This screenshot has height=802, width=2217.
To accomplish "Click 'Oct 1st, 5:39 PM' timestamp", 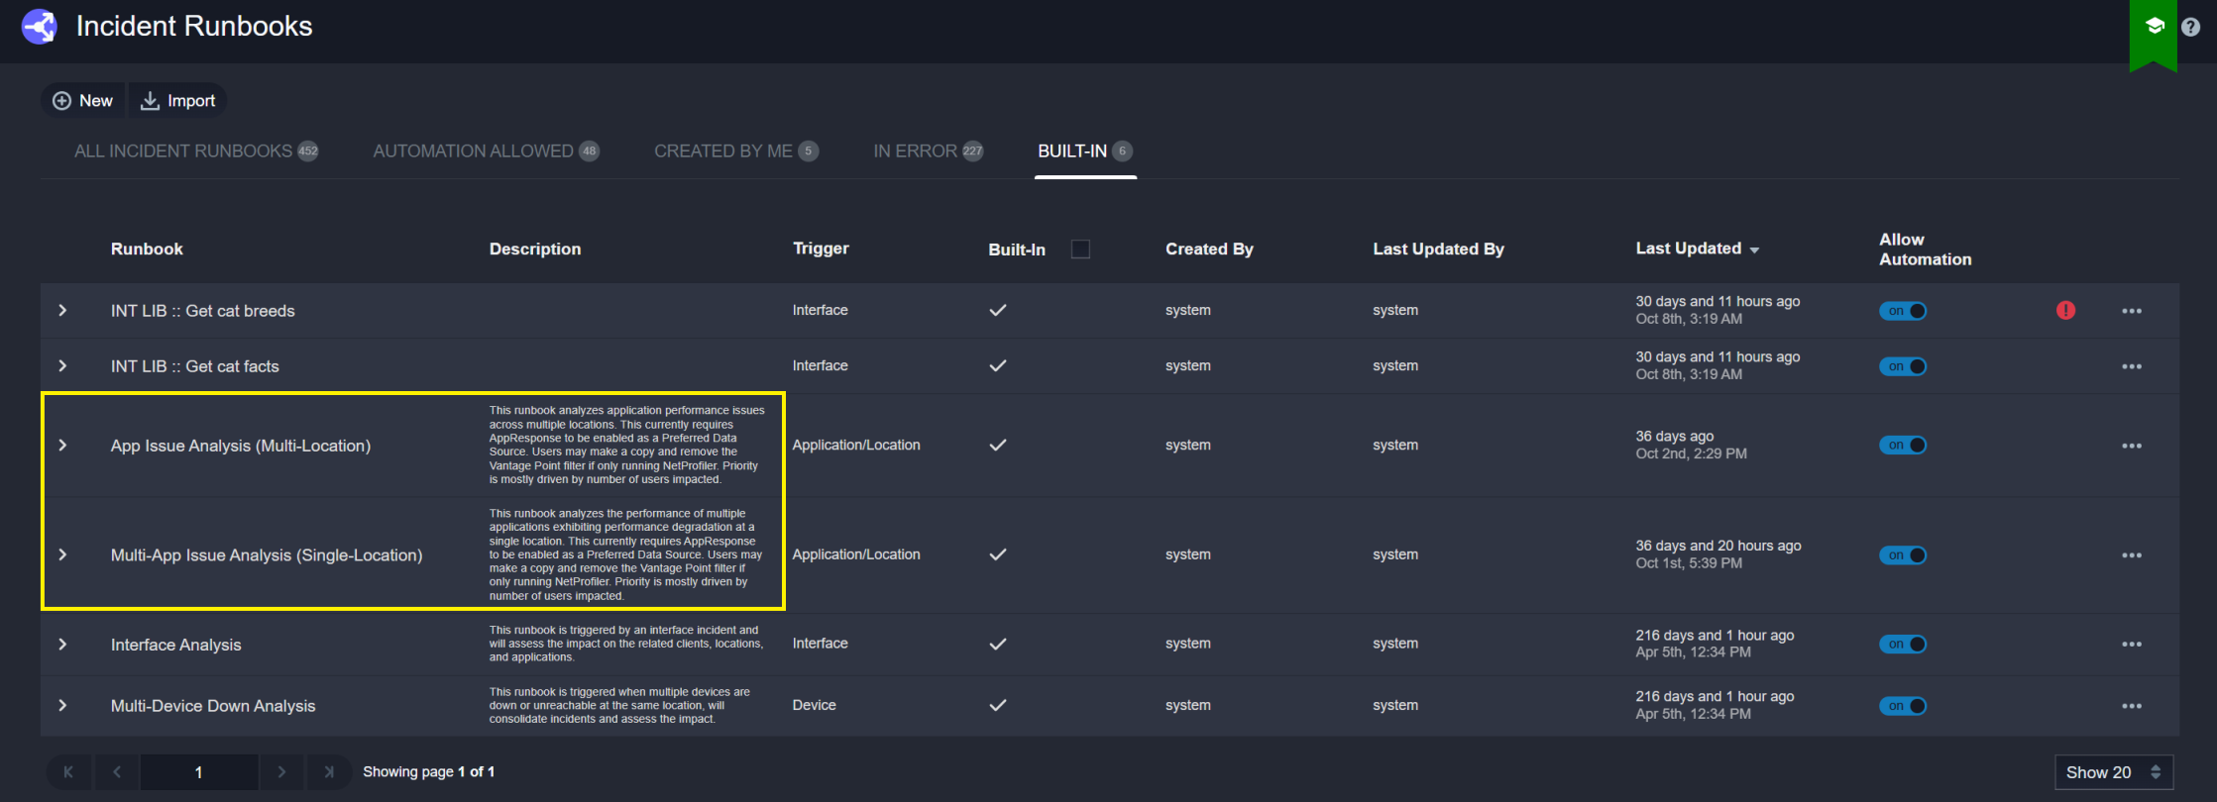I will click(x=1689, y=563).
